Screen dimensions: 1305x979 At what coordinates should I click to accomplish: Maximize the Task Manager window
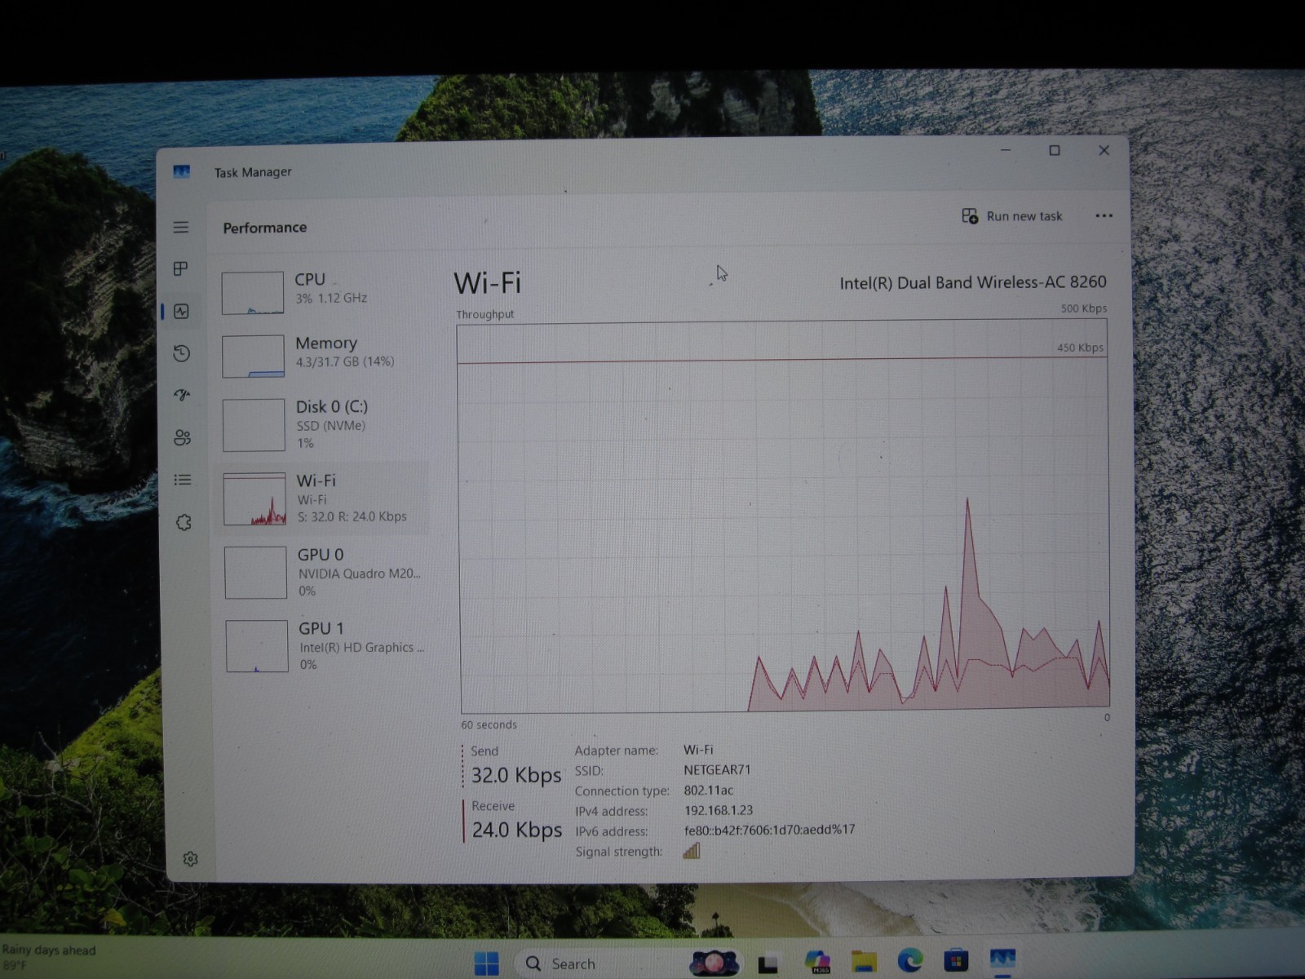(1055, 150)
